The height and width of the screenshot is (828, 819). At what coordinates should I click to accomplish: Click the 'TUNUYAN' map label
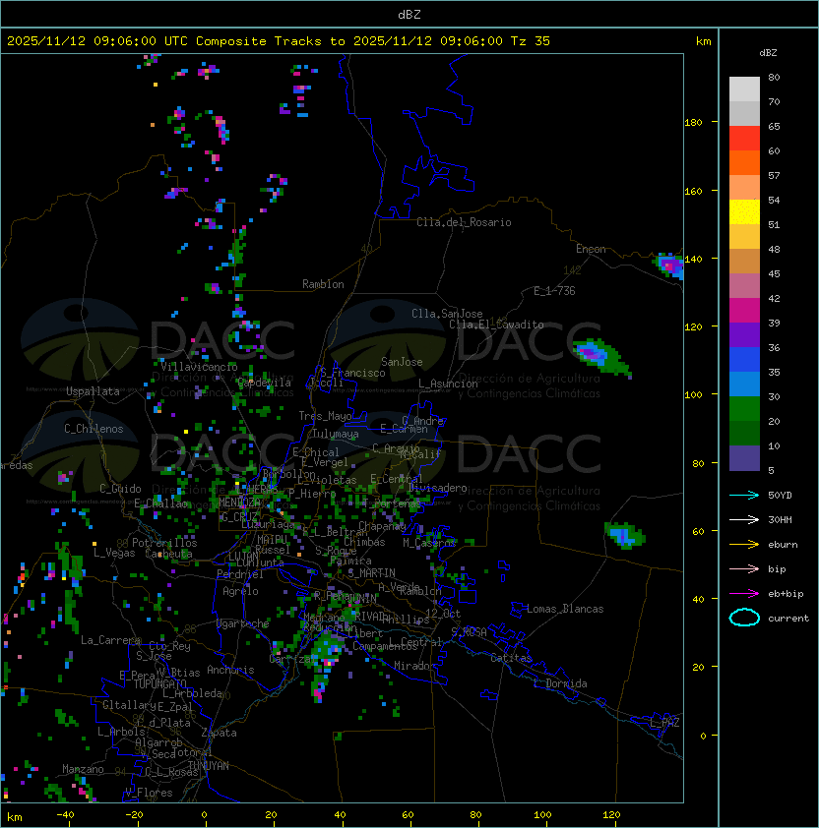click(x=209, y=766)
